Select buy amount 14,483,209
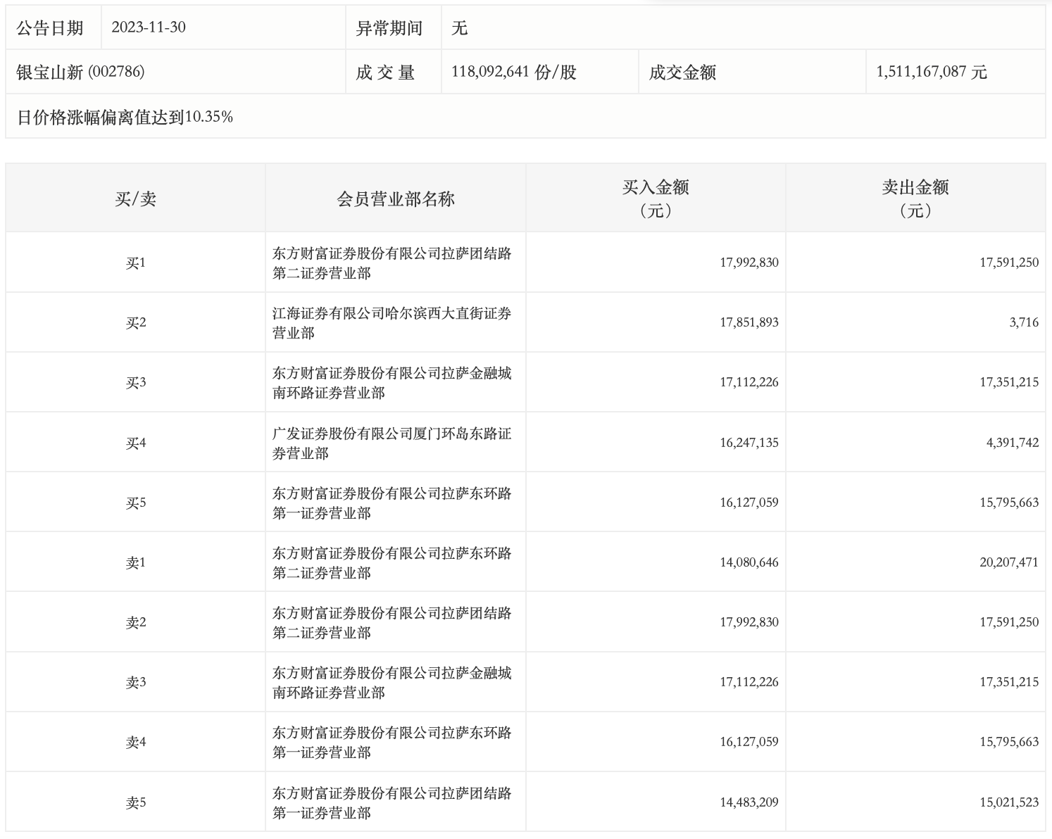Image resolution: width=1052 pixels, height=839 pixels. (x=749, y=802)
